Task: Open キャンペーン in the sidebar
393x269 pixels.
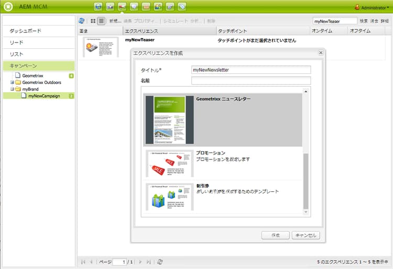Action: click(x=39, y=66)
